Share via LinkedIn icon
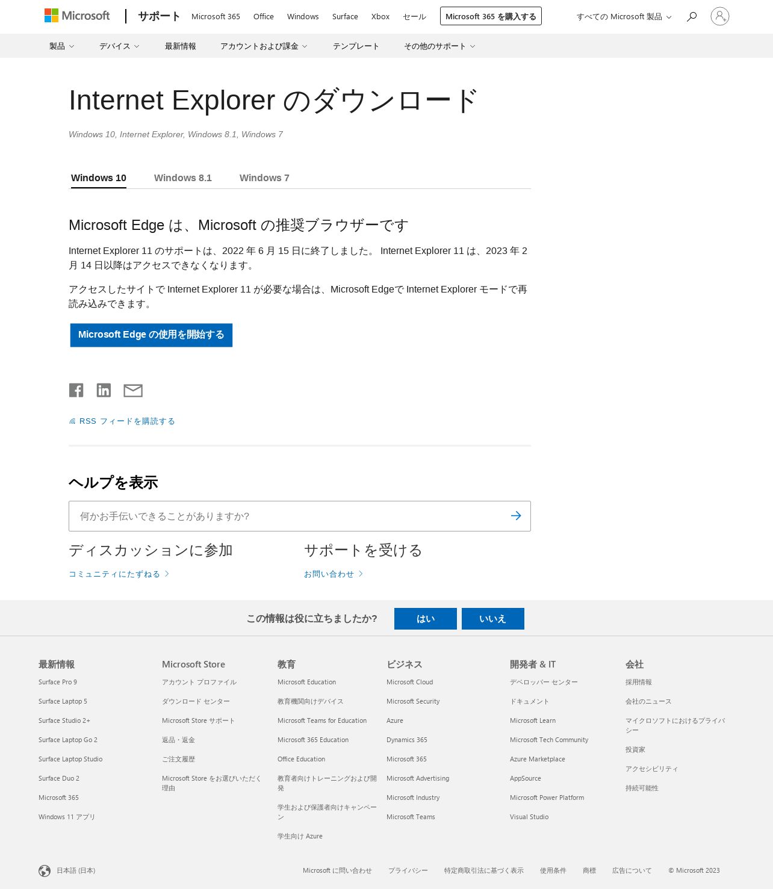 click(x=104, y=390)
